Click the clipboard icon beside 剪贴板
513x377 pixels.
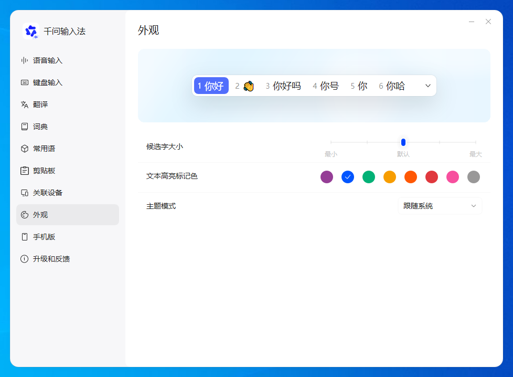tap(25, 171)
